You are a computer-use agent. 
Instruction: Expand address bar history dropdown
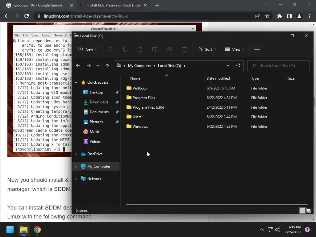(x=228, y=65)
